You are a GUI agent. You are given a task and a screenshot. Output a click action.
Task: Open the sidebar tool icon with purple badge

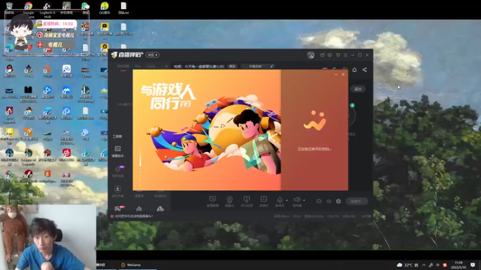click(118, 171)
